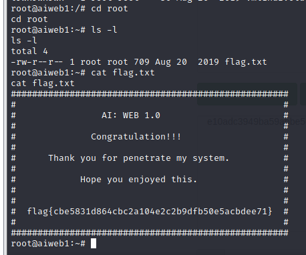Image resolution: width=306 pixels, height=255 pixels.
Task: Click the flag.txt filename in the ls listing
Action: 246,62
